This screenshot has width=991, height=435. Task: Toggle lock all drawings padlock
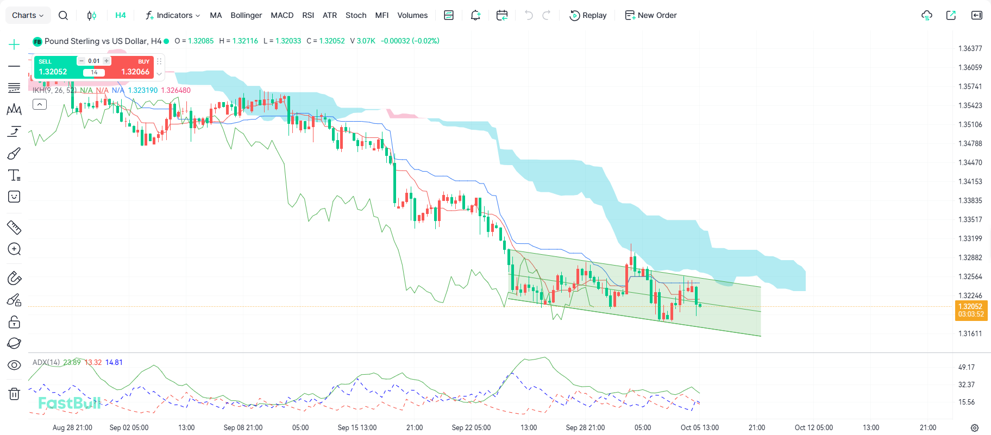point(14,322)
